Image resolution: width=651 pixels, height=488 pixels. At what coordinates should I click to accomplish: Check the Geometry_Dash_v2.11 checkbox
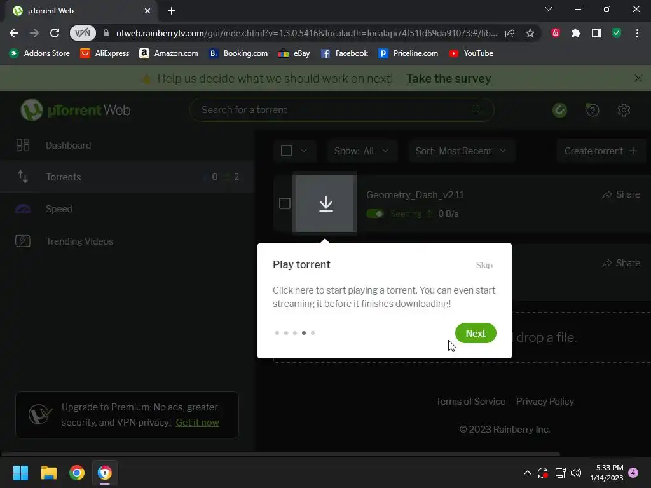coord(285,203)
